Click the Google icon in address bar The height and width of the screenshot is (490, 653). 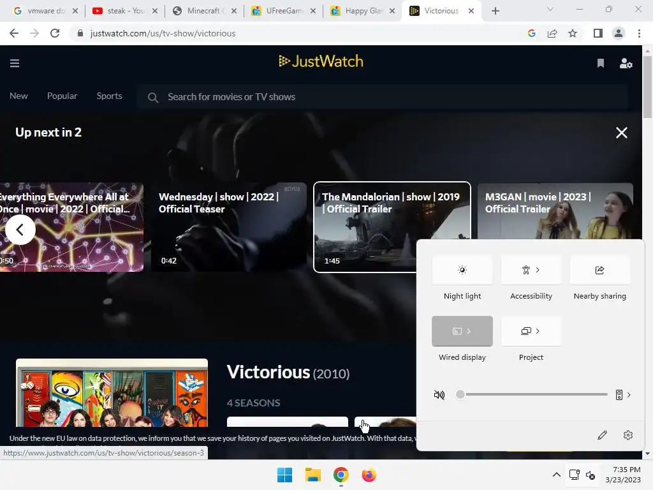pos(531,33)
